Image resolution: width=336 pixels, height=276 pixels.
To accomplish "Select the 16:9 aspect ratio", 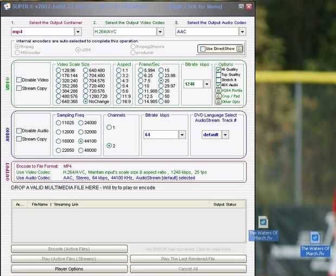I will [119, 101].
